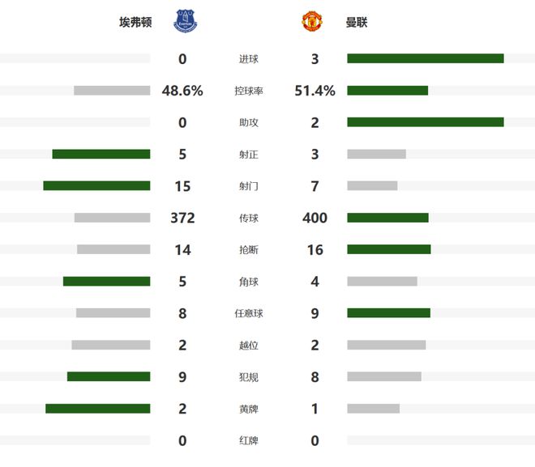Click the Everton club crest icon
This screenshot has height=467, width=535.
185,22
